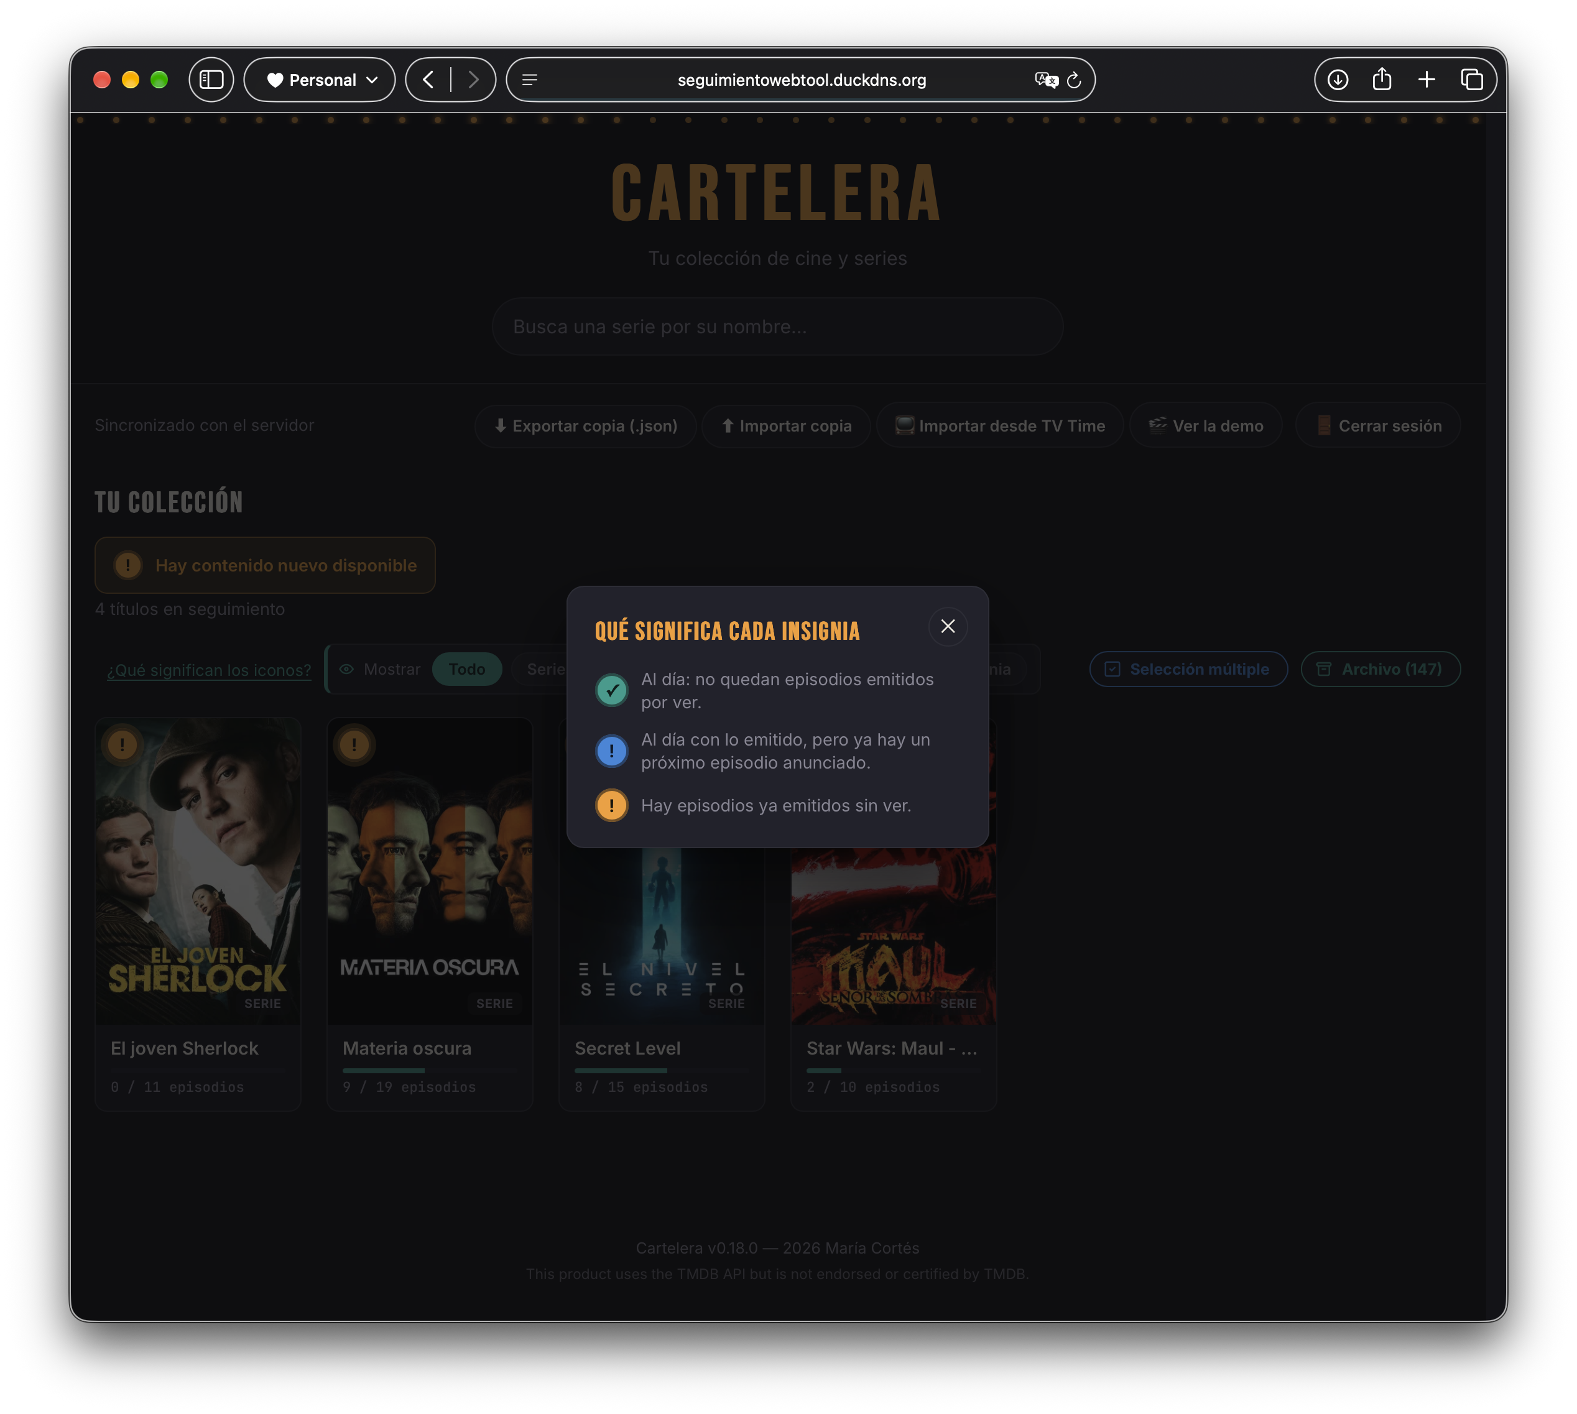Viewport: 1577px width, 1414px height.
Task: Click Materia oscura progress bar
Action: pyautogui.click(x=430, y=1071)
